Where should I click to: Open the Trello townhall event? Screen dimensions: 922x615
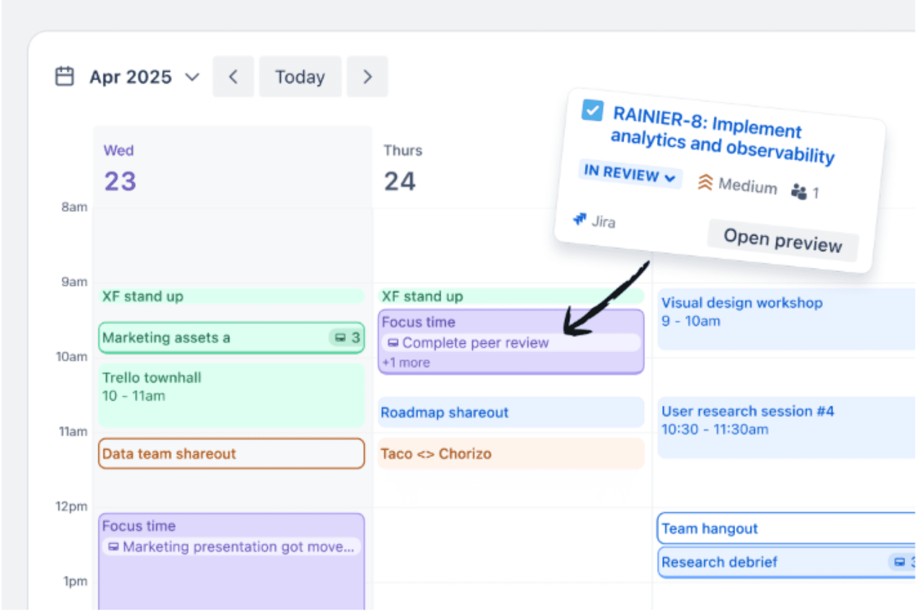[231, 395]
